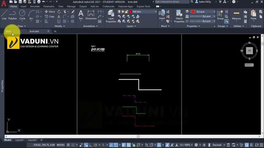Click the Move command
Viewport: 264px width, 148px height.
pos(50,12)
